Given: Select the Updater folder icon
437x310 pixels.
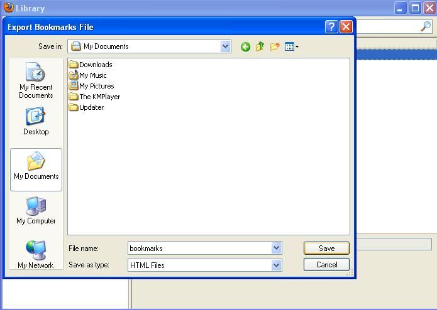Looking at the screenshot, I should (x=74, y=107).
